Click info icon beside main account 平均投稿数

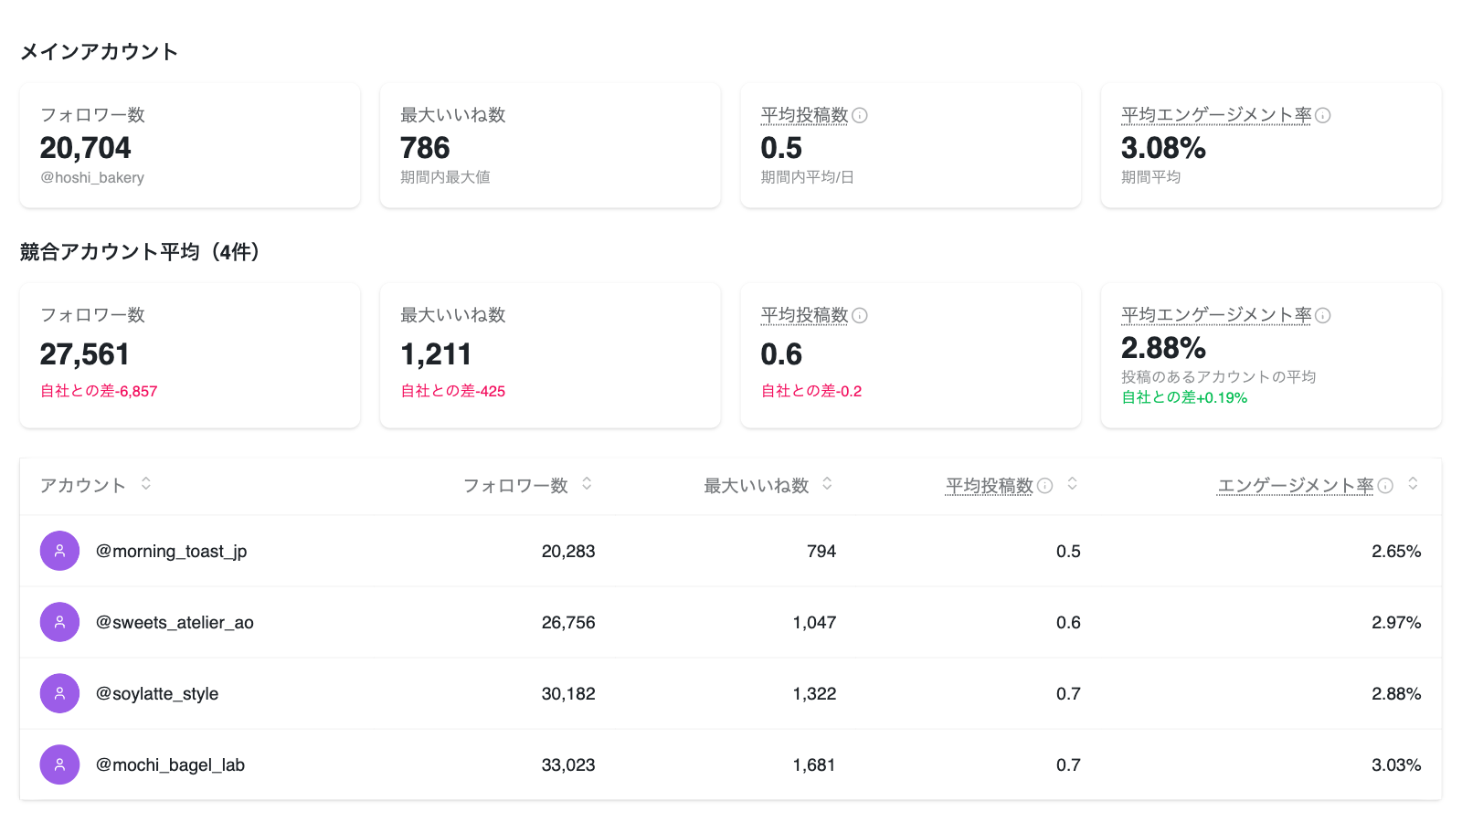(x=860, y=115)
